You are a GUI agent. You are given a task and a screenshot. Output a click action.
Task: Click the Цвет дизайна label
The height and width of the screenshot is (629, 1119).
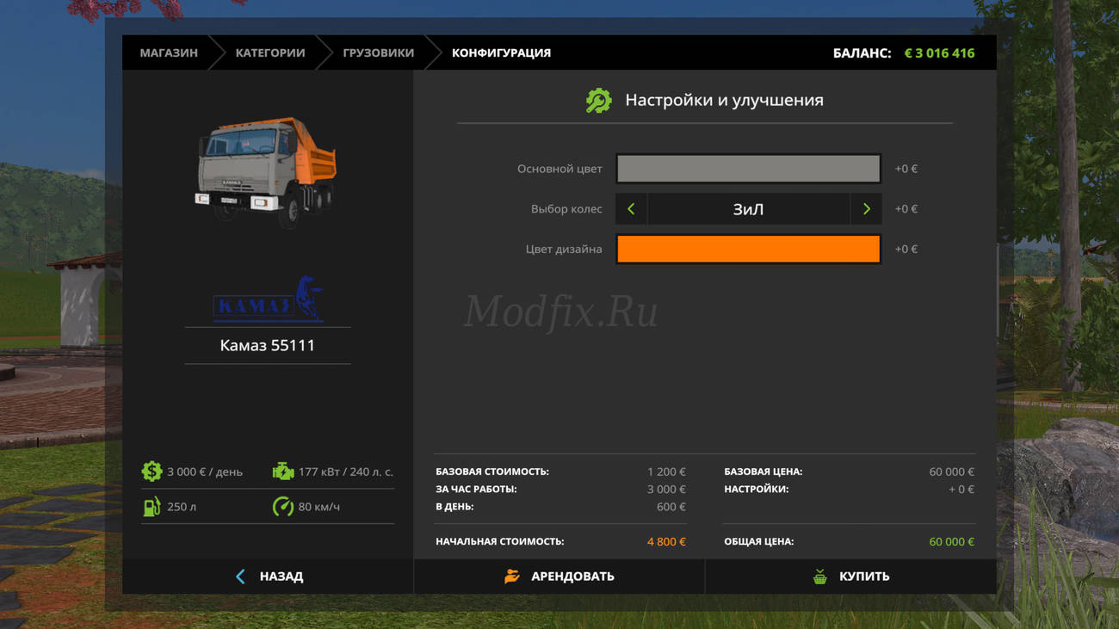[564, 249]
